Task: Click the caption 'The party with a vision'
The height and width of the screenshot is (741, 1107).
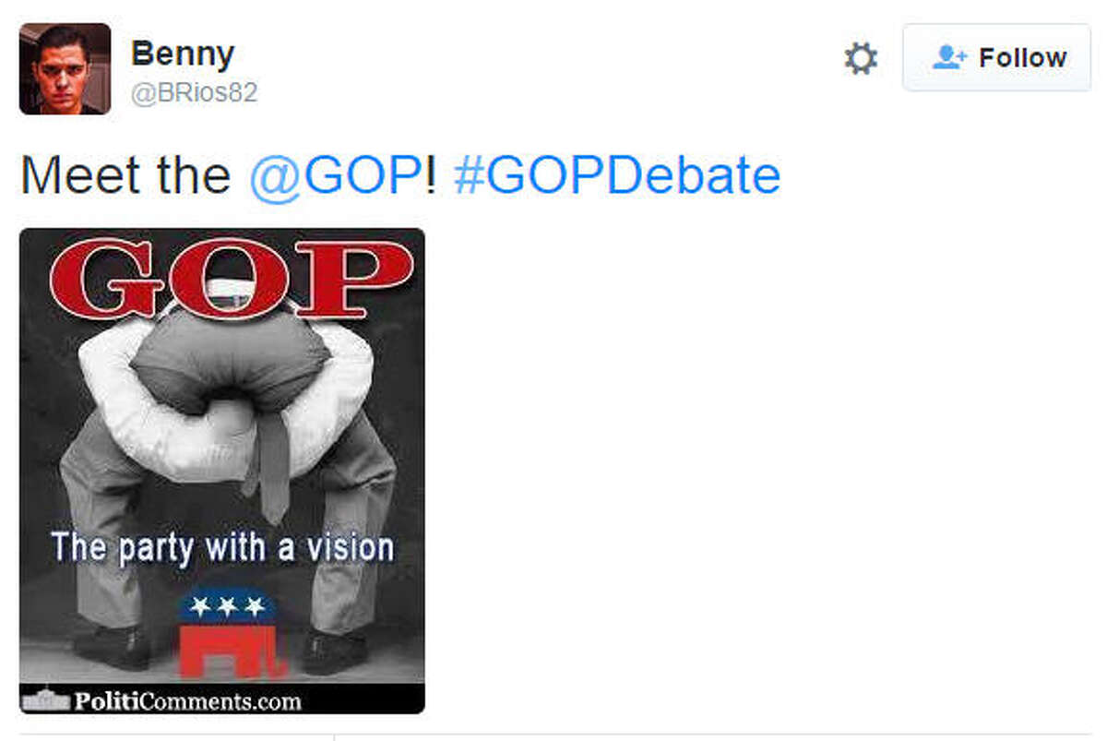Action: 222,547
